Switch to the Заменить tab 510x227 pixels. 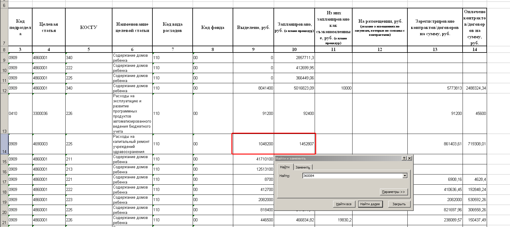[x=303, y=167]
